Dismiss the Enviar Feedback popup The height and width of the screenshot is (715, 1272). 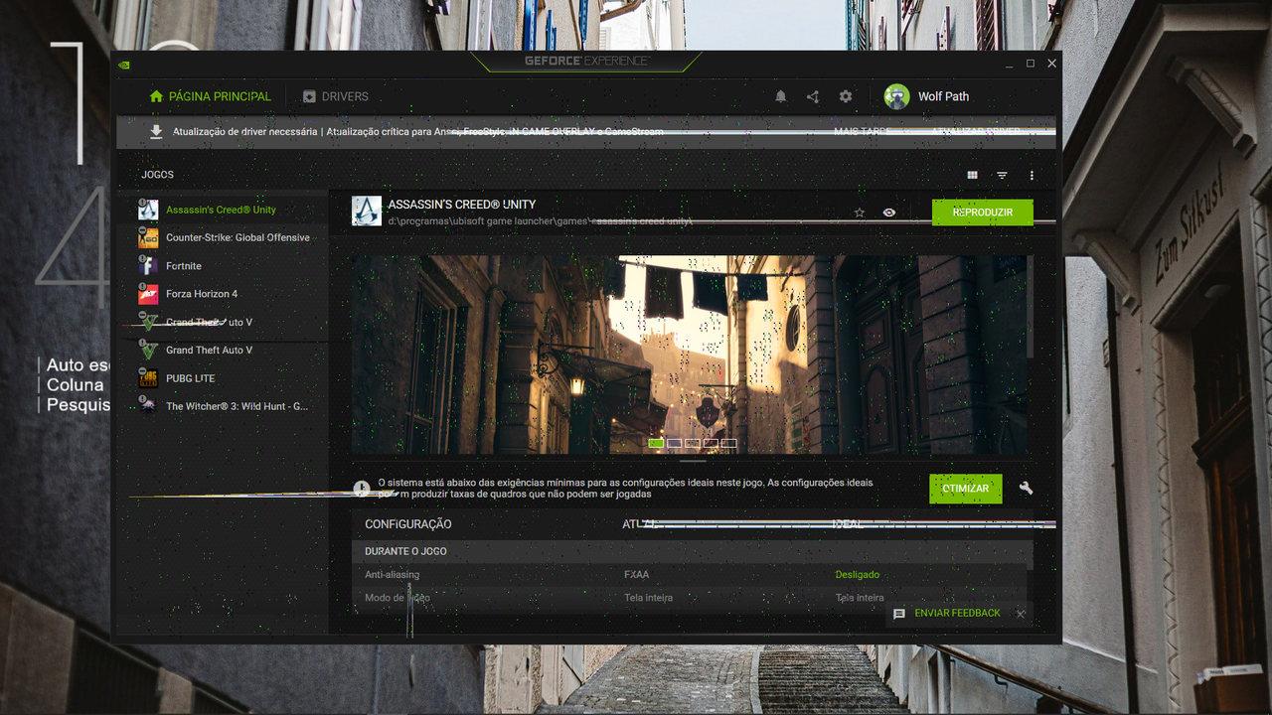pos(1021,614)
